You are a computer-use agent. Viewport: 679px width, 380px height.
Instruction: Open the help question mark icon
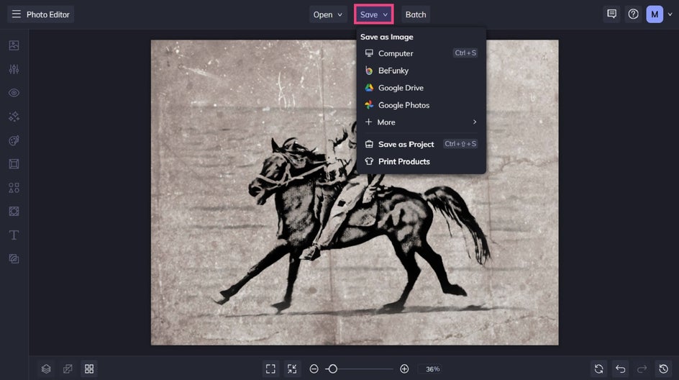(633, 14)
